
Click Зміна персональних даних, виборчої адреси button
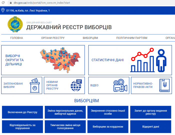coord(65,112)
